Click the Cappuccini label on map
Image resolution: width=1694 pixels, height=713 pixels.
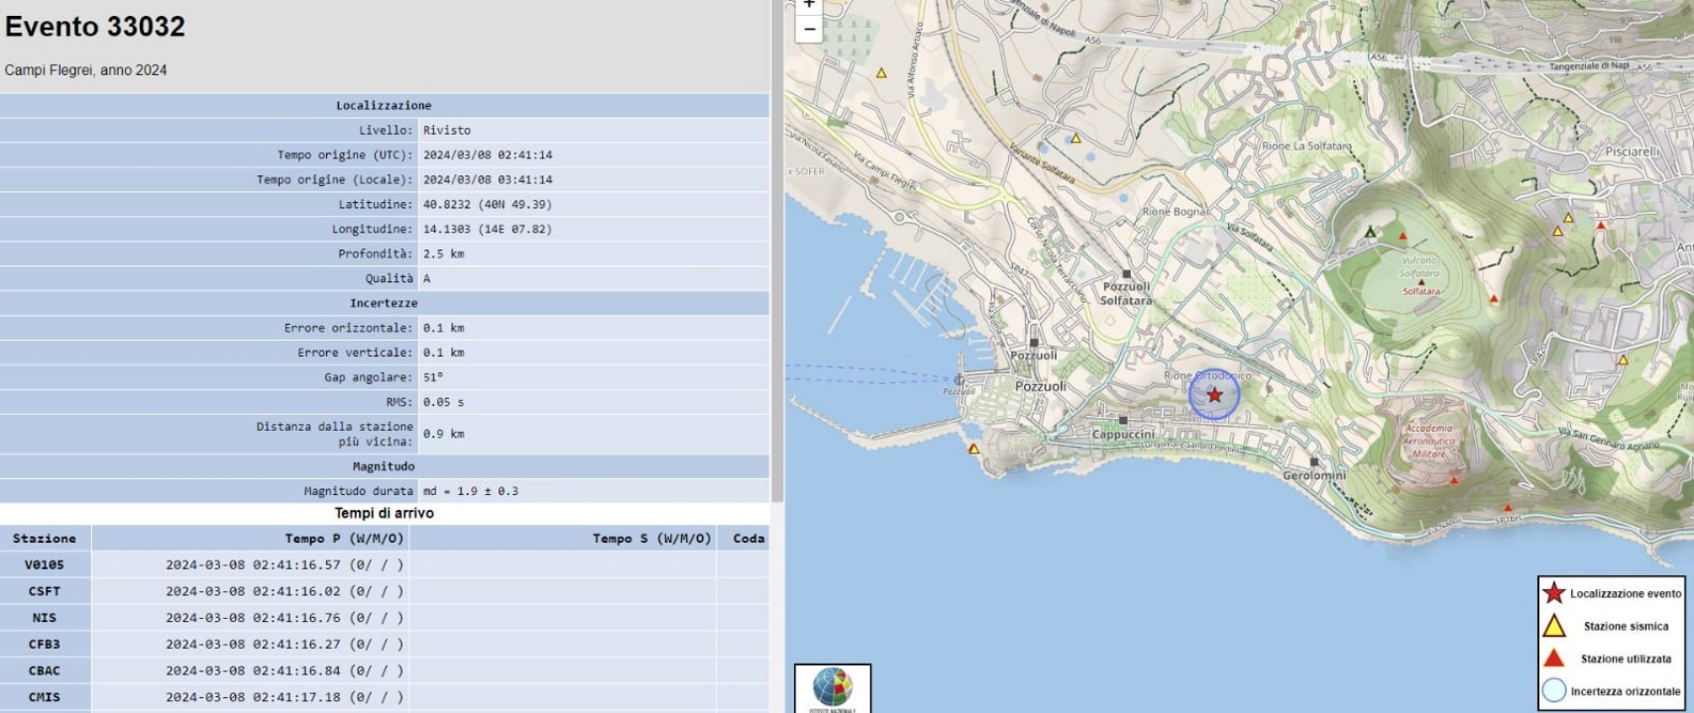point(1123,434)
